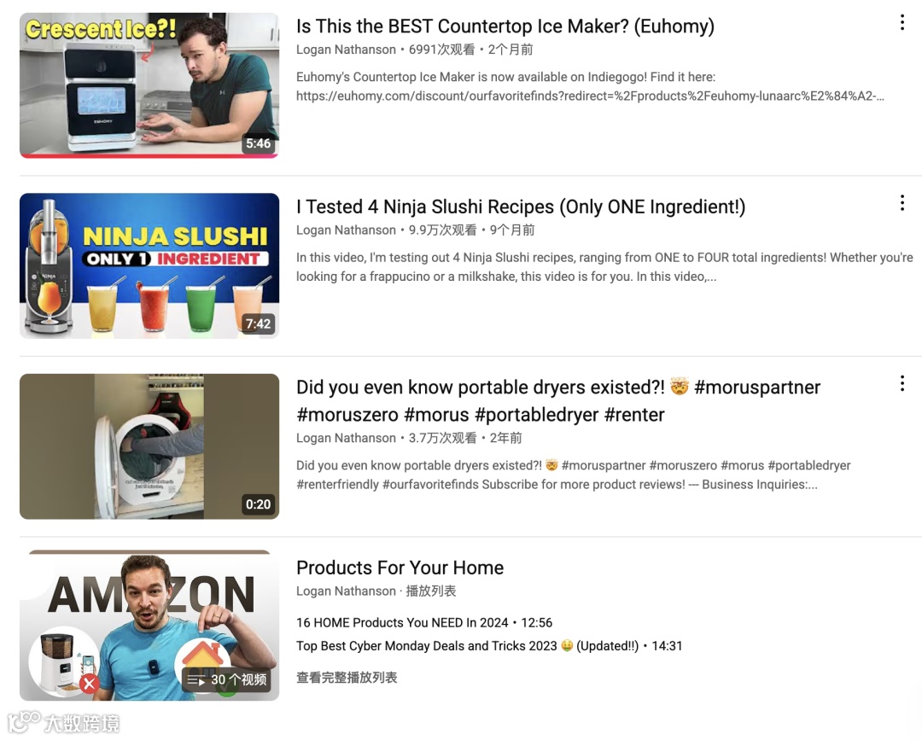Click the #portabledryer hashtag in the title
This screenshot has width=922, height=740.
[536, 415]
